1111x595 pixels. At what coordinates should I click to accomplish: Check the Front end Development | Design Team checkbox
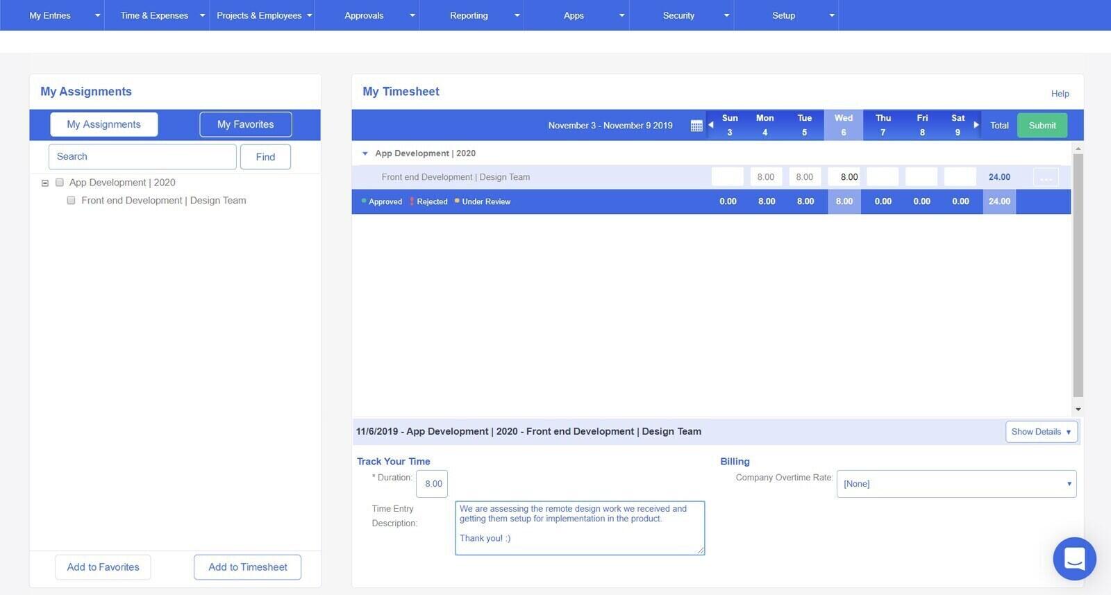click(x=71, y=201)
